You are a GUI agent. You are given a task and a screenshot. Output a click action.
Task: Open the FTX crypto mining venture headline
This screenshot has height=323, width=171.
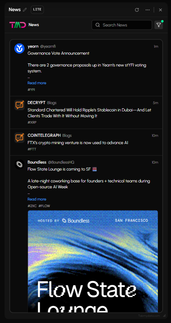coord(78,143)
